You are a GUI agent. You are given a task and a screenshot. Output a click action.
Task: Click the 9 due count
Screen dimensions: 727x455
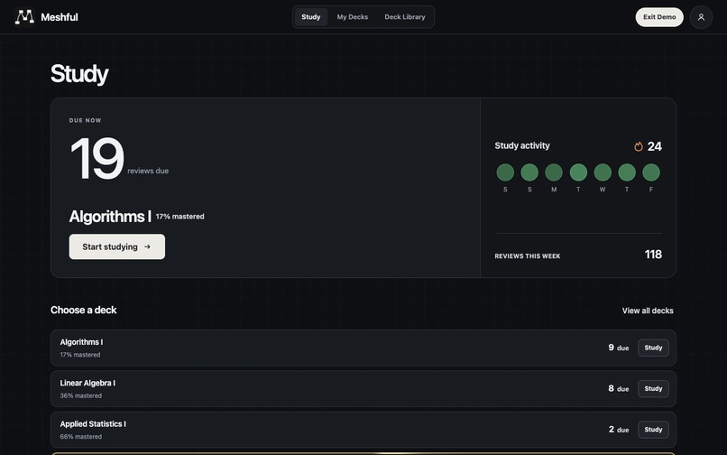click(x=611, y=348)
